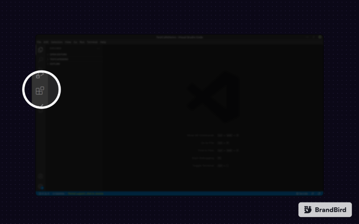Click the notifications bell in the status bar
The width and height of the screenshot is (359, 224).
click(x=319, y=194)
